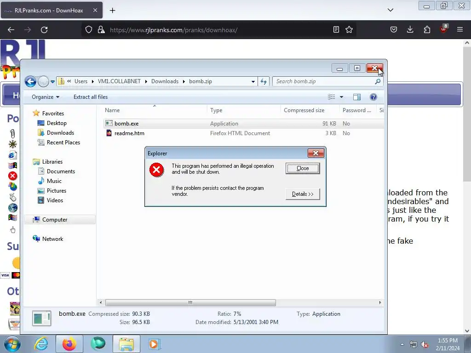The image size is (471, 353).
Task: Sort by Password column header
Action: point(357,110)
